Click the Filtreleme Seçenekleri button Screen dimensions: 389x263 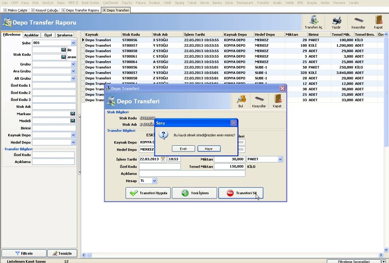coord(354,261)
